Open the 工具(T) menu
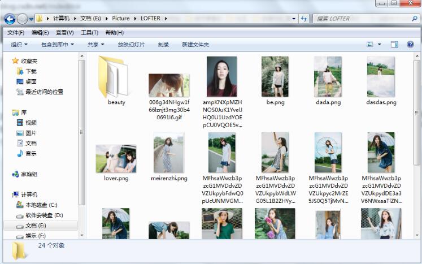Screen dimensions: 422x264 (x=90, y=33)
